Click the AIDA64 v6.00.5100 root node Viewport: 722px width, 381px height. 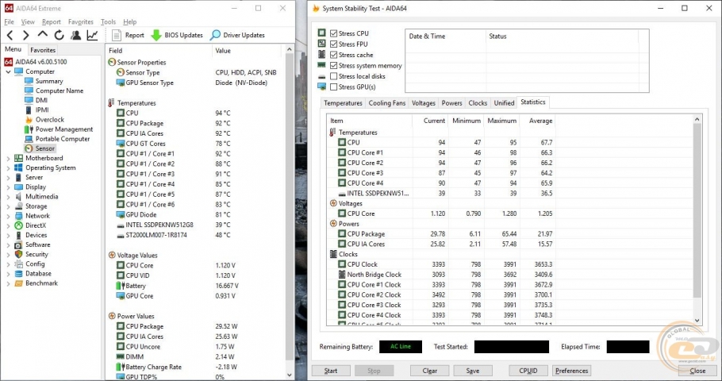pos(40,62)
